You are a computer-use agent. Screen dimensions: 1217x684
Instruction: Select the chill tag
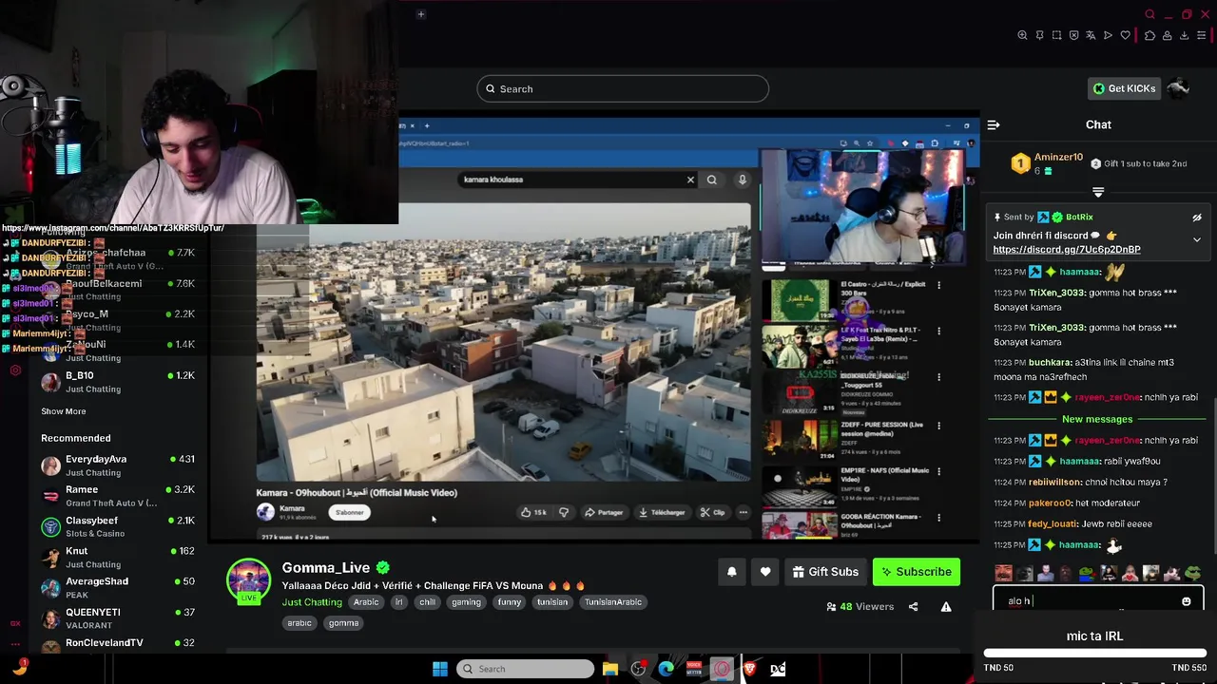click(427, 602)
